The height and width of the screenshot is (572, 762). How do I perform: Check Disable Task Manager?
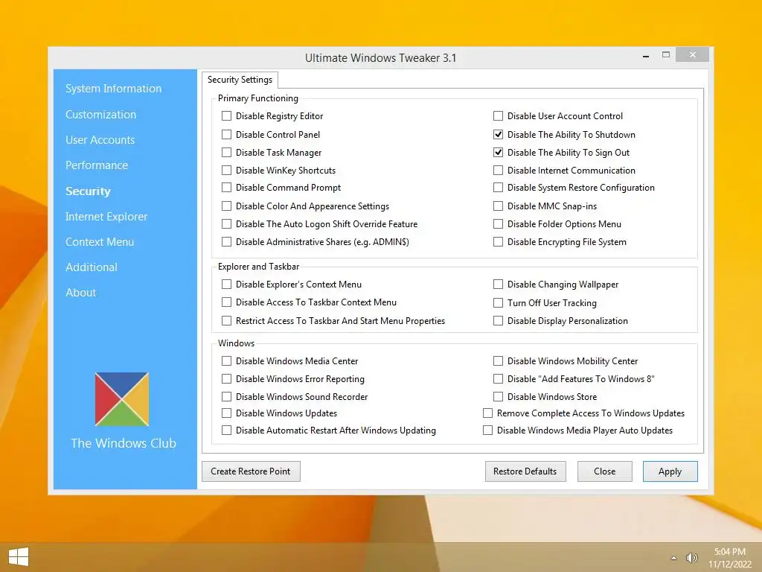(x=226, y=152)
